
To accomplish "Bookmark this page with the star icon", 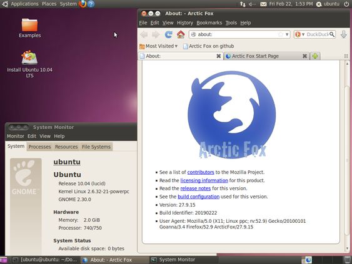I will [x=280, y=34].
